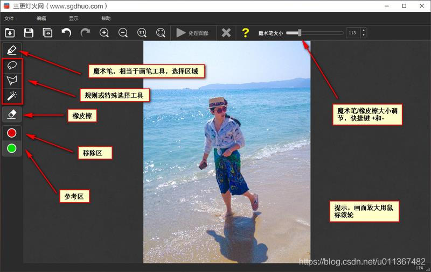This screenshot has height=272, width=431.
Task: Click the magic pen size slider handle
Action: click(x=300, y=33)
